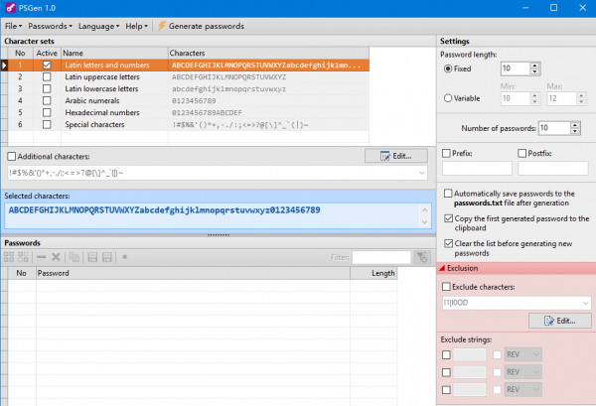Toggle the Additional characters checkbox
This screenshot has height=406, width=596.
[11, 157]
